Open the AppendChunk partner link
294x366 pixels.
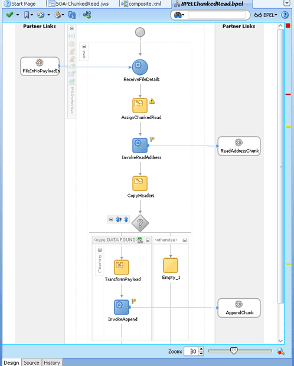(239, 308)
